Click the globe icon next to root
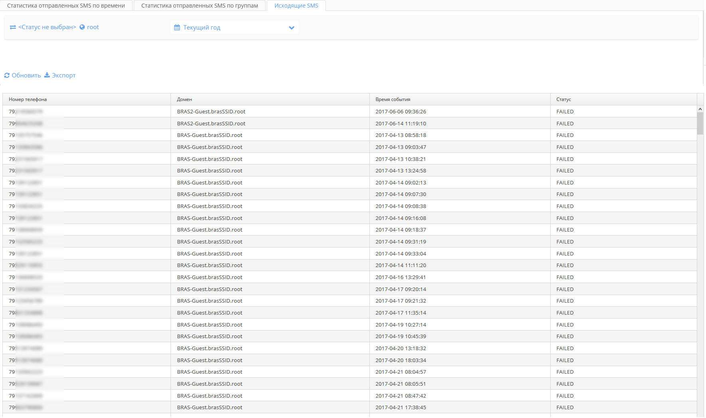Viewport: 706px width, 418px height. [x=82, y=27]
